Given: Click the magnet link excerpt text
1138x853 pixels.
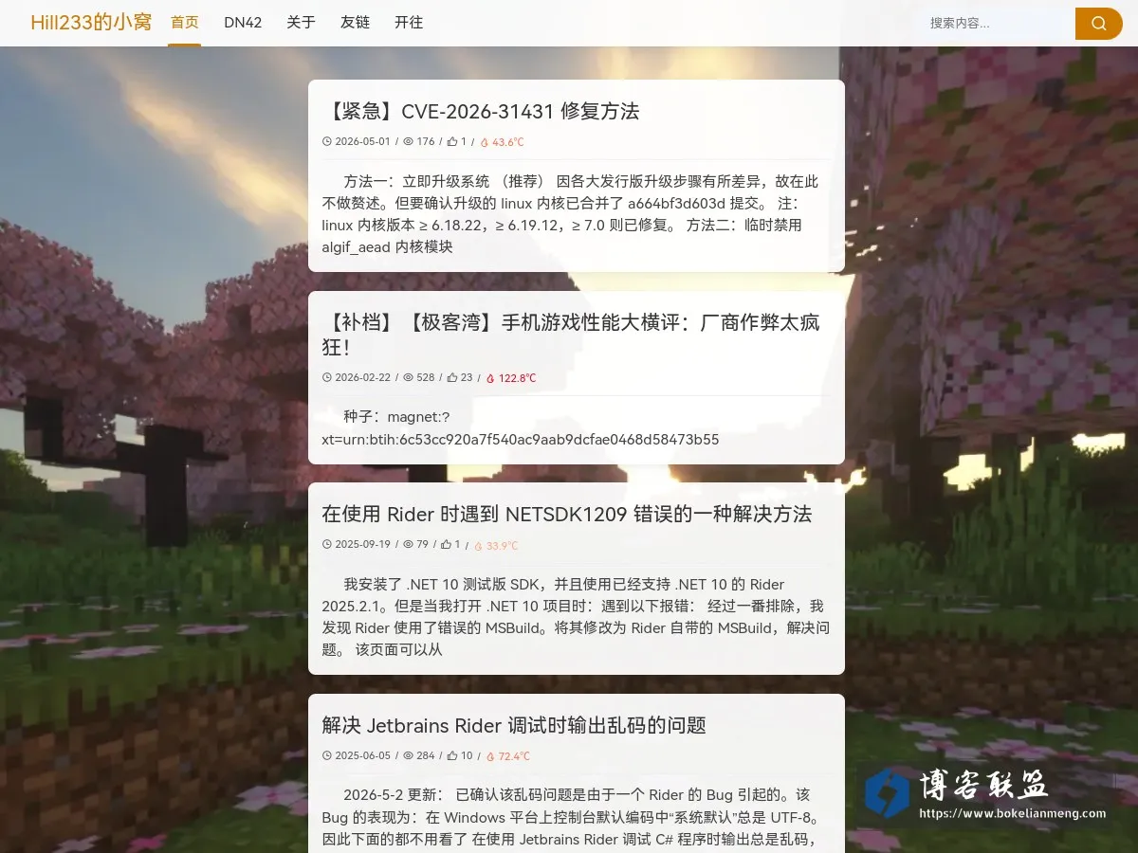Looking at the screenshot, I should (521, 427).
